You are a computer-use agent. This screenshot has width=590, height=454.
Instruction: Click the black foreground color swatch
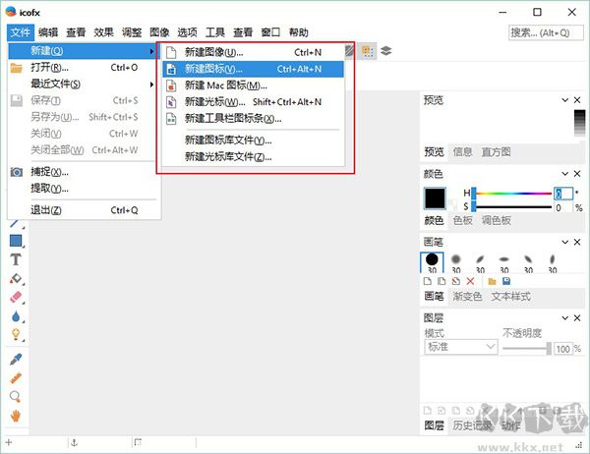click(x=435, y=198)
